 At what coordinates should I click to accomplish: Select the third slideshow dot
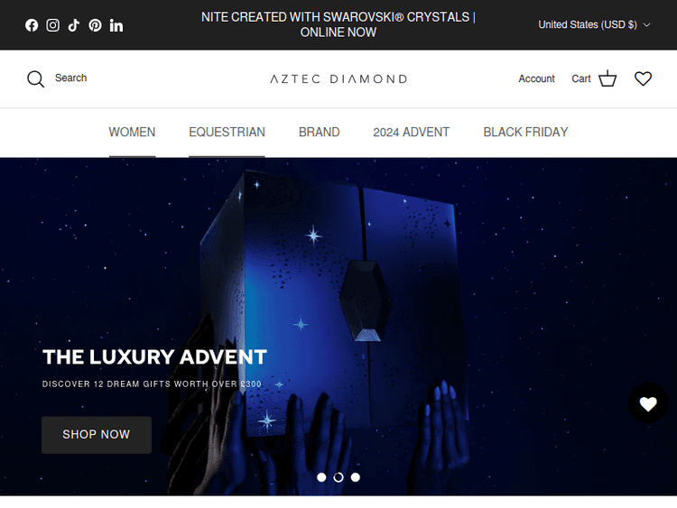tap(356, 477)
